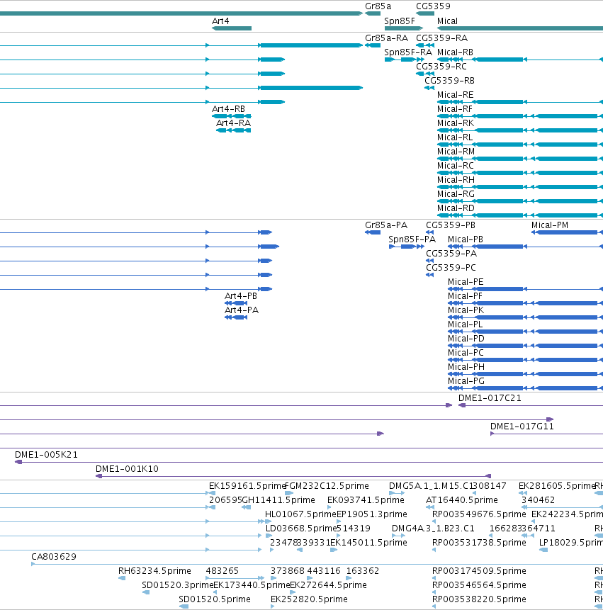Open the CG5359-PC protein label

pos(451,268)
